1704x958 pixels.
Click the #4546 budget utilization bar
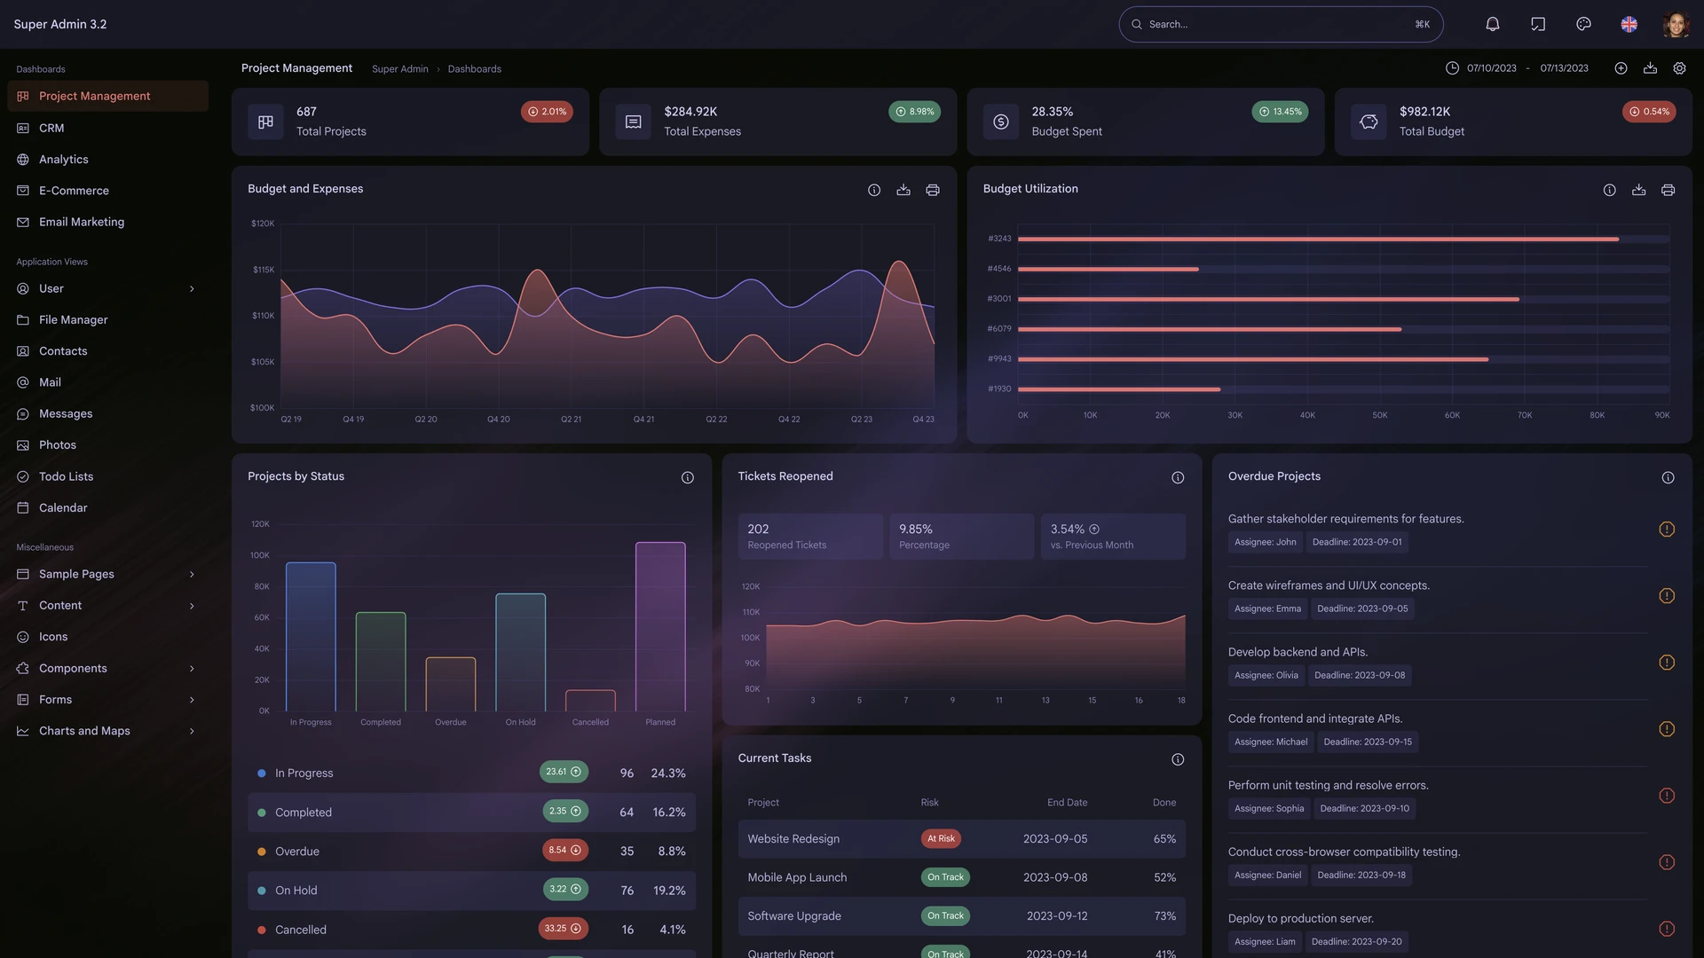pyautogui.click(x=1108, y=269)
